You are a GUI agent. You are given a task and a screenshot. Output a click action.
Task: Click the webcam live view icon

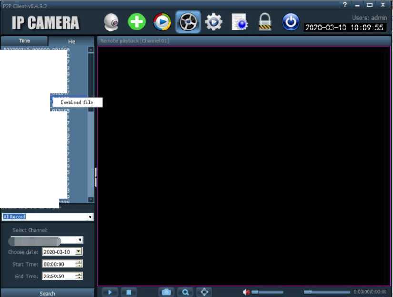point(111,22)
